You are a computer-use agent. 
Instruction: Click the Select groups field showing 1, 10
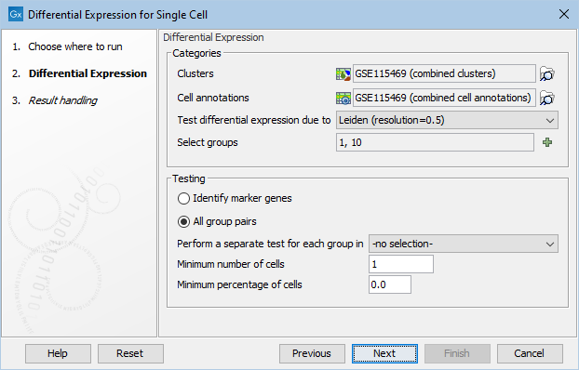[x=435, y=142]
